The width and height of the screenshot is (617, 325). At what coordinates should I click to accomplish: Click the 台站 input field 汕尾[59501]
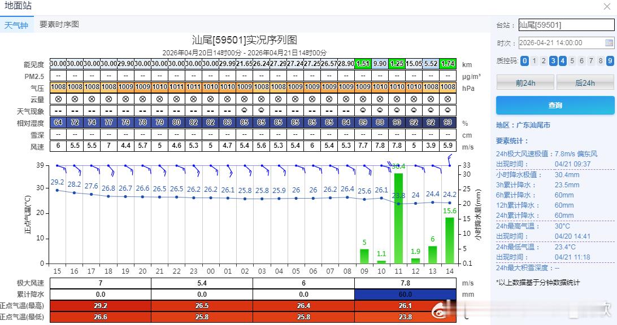point(566,25)
